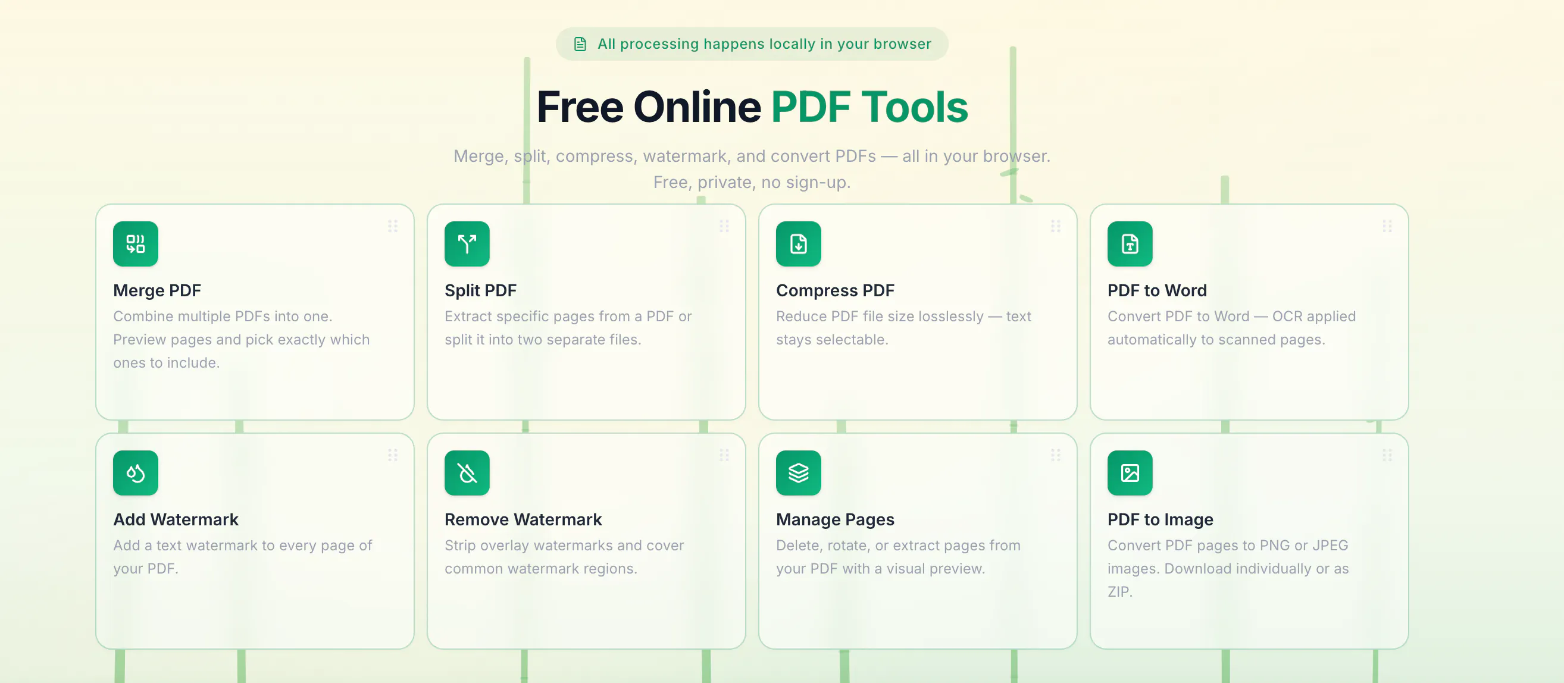Select the PDF to Word title

coord(1157,291)
